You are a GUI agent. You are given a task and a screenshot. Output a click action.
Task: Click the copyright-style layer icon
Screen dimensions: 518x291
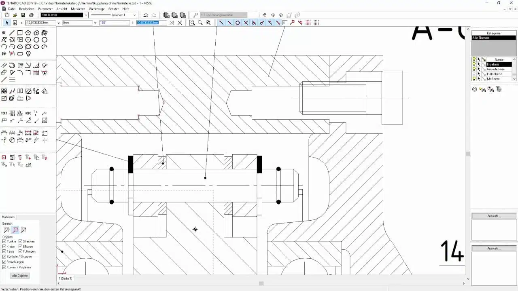pos(475,89)
